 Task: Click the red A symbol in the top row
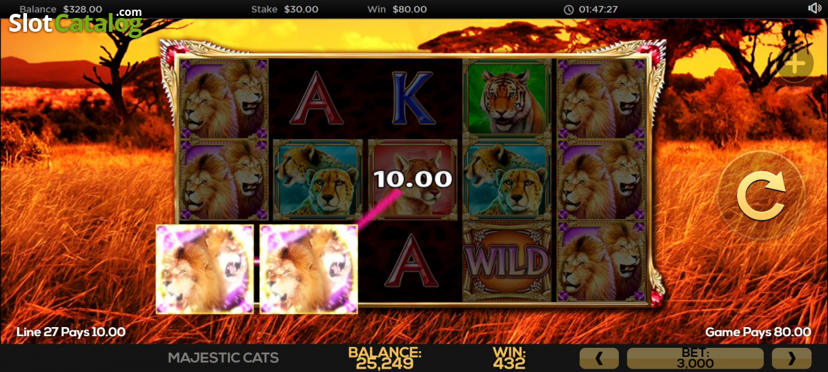tap(317, 97)
